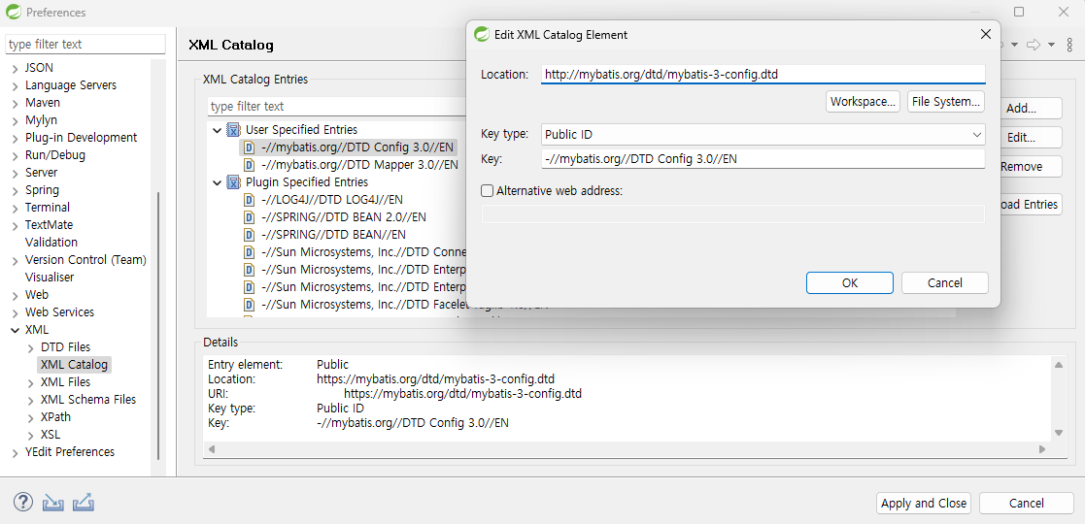Click the preferences filter text box
The width and height of the screenshot is (1085, 524).
85,45
